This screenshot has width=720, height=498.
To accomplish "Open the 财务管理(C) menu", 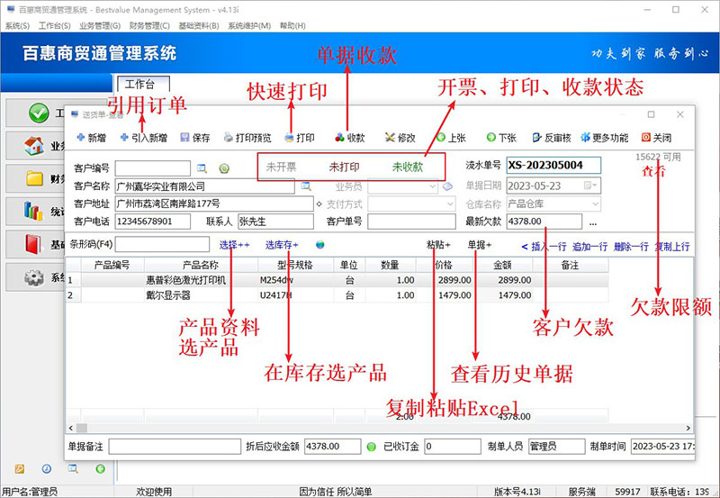I will tap(149, 26).
